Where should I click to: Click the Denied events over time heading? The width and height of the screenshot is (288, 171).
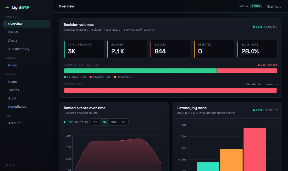[84, 108]
